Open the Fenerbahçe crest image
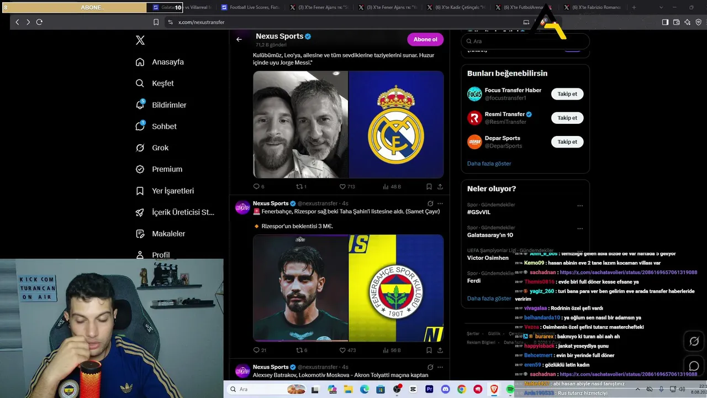 pos(396,288)
